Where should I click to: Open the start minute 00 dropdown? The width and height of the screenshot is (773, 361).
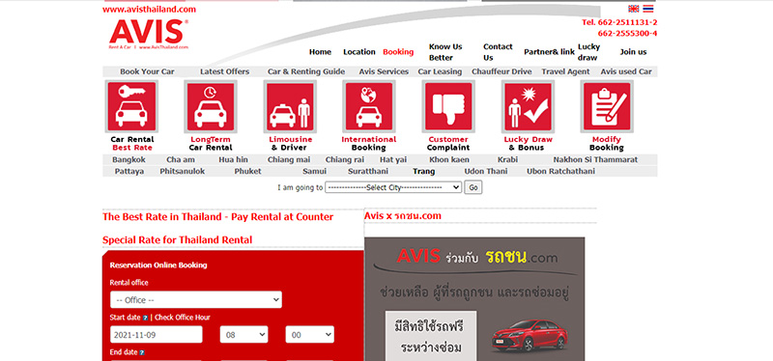point(309,334)
